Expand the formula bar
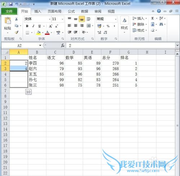Screen dimensions: 180x176 (177, 45)
